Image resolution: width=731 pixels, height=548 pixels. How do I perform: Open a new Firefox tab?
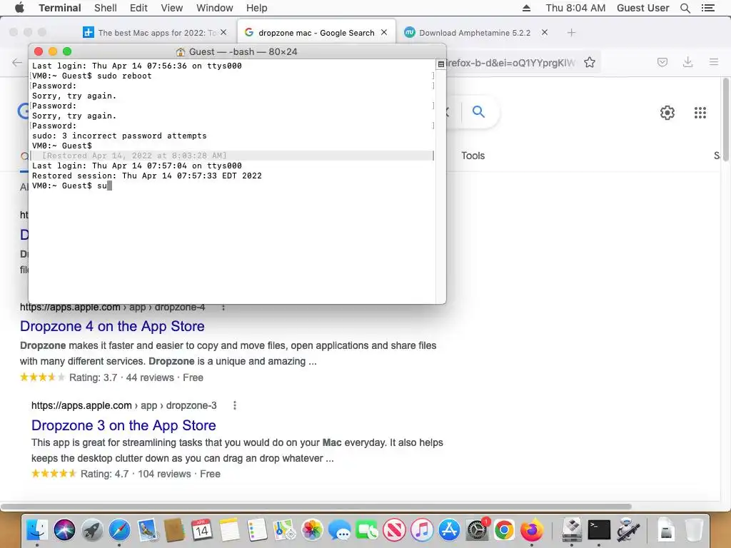(572, 33)
